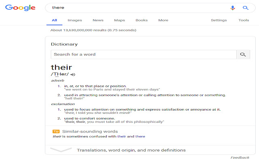Open search Settings
259x162 pixels.
(x=219, y=20)
